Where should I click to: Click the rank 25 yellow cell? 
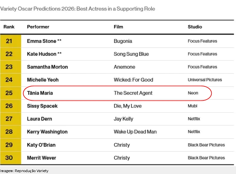9,93
